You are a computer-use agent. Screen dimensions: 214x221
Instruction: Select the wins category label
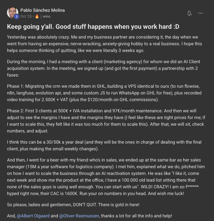coord(46,16)
